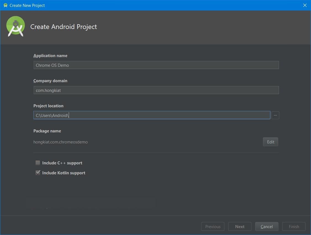Click the package name hongkiat.com.chromeosdemo

pos(60,142)
